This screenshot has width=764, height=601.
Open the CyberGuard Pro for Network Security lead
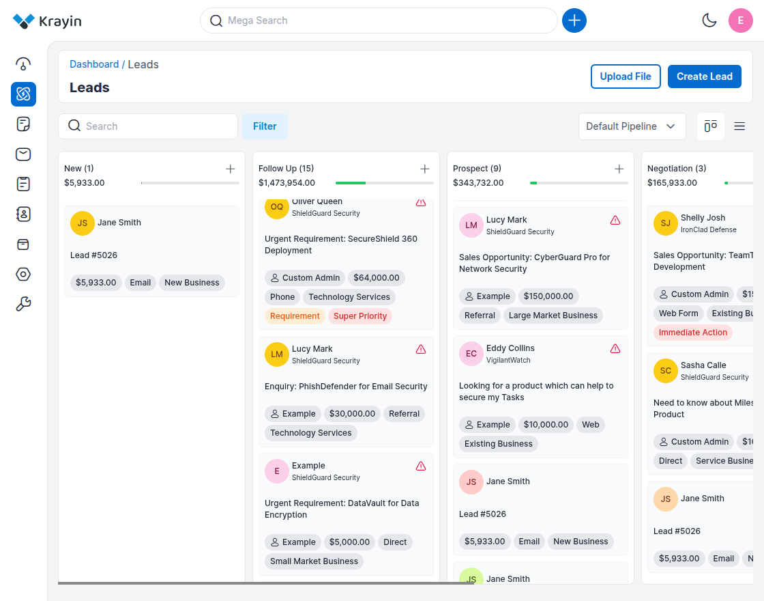(535, 263)
